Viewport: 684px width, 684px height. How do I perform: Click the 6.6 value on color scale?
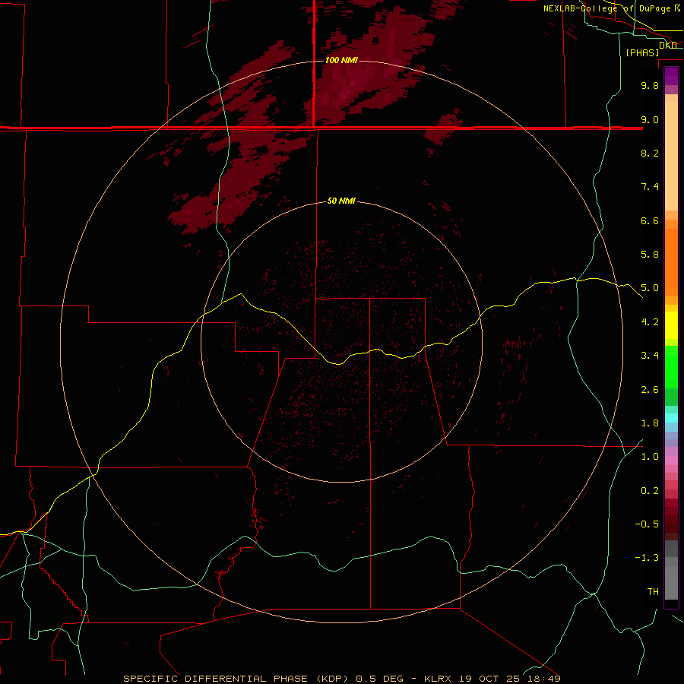650,220
